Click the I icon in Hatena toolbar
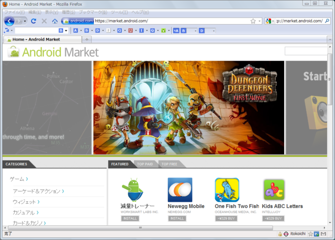This screenshot has width=335, height=240. tap(141, 30)
